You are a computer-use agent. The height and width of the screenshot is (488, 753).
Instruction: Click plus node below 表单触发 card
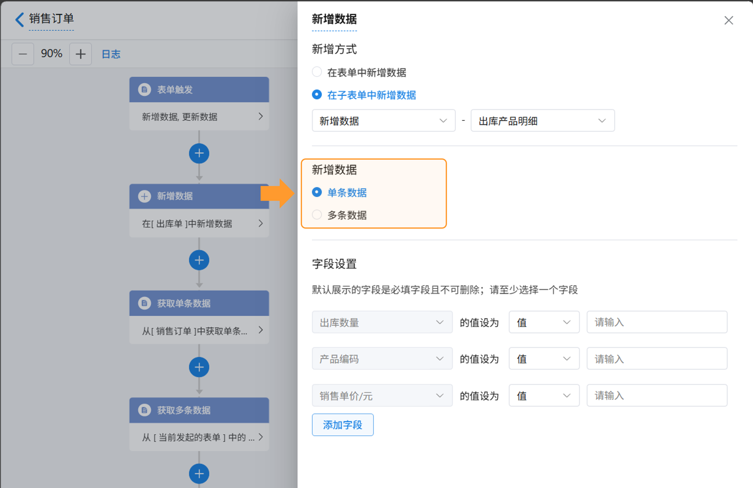point(199,154)
